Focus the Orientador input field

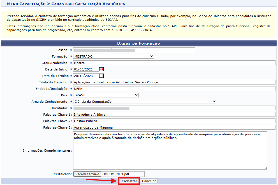pos(174,108)
